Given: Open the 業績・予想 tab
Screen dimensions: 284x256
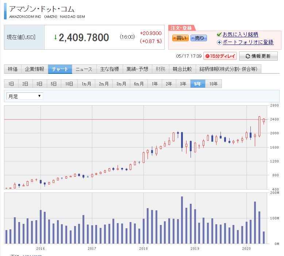Looking at the screenshot, I should (x=137, y=69).
